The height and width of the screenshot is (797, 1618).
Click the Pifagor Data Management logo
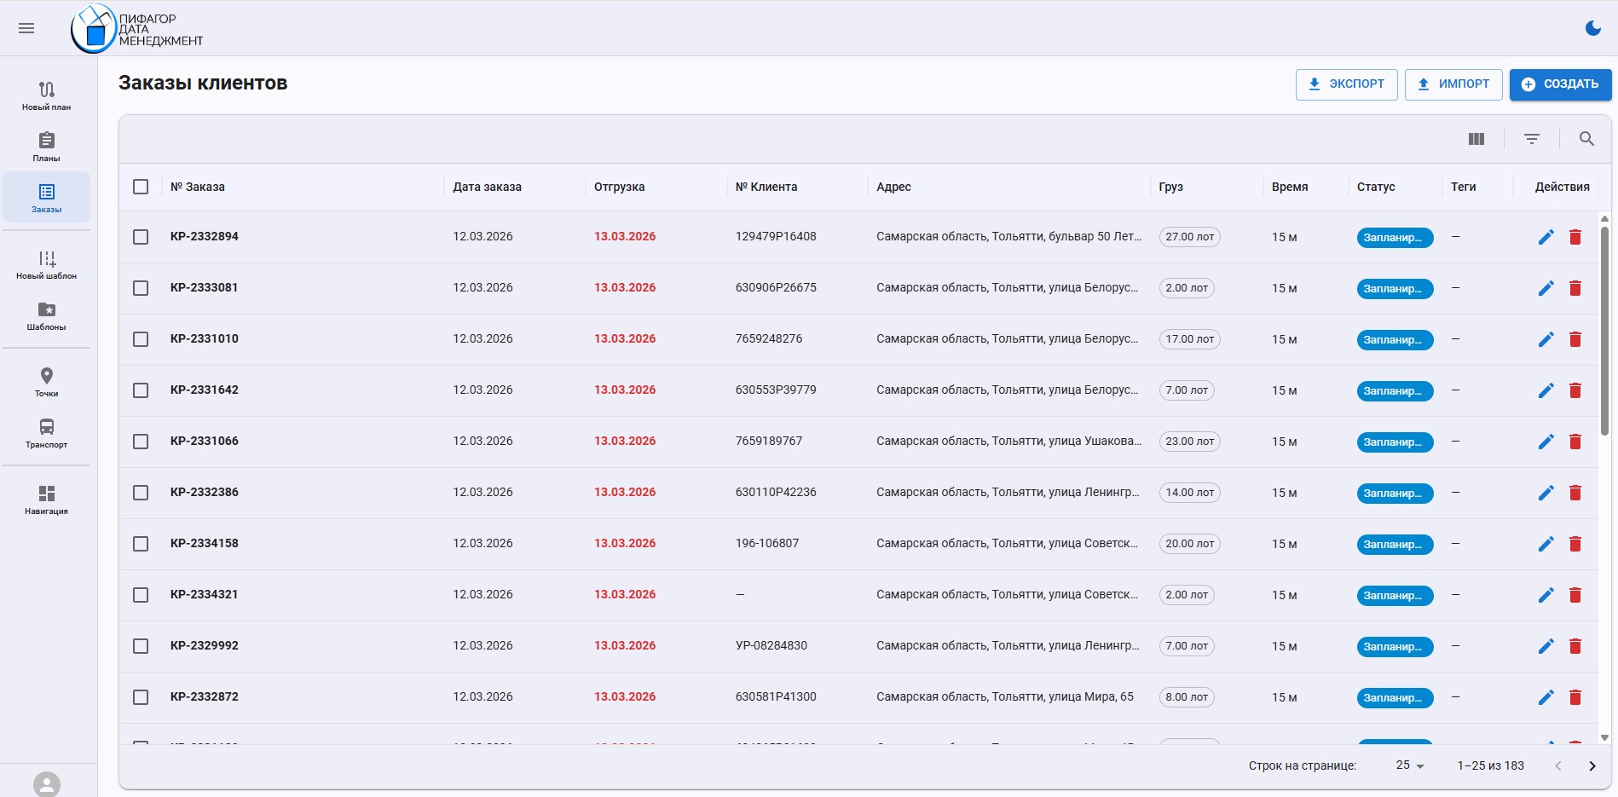136,29
